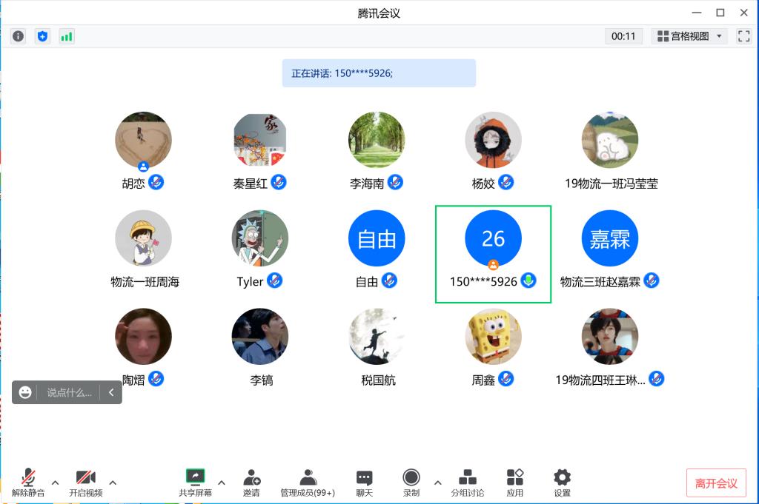The image size is (759, 504).
Task: Open the 应用 apps panel
Action: (x=514, y=481)
